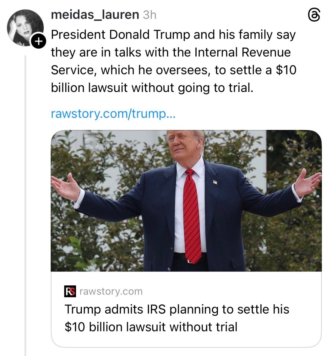Screen dimensions: 332x356
Task: Click the gray rawstory.com domain label
Action: [x=111, y=291]
